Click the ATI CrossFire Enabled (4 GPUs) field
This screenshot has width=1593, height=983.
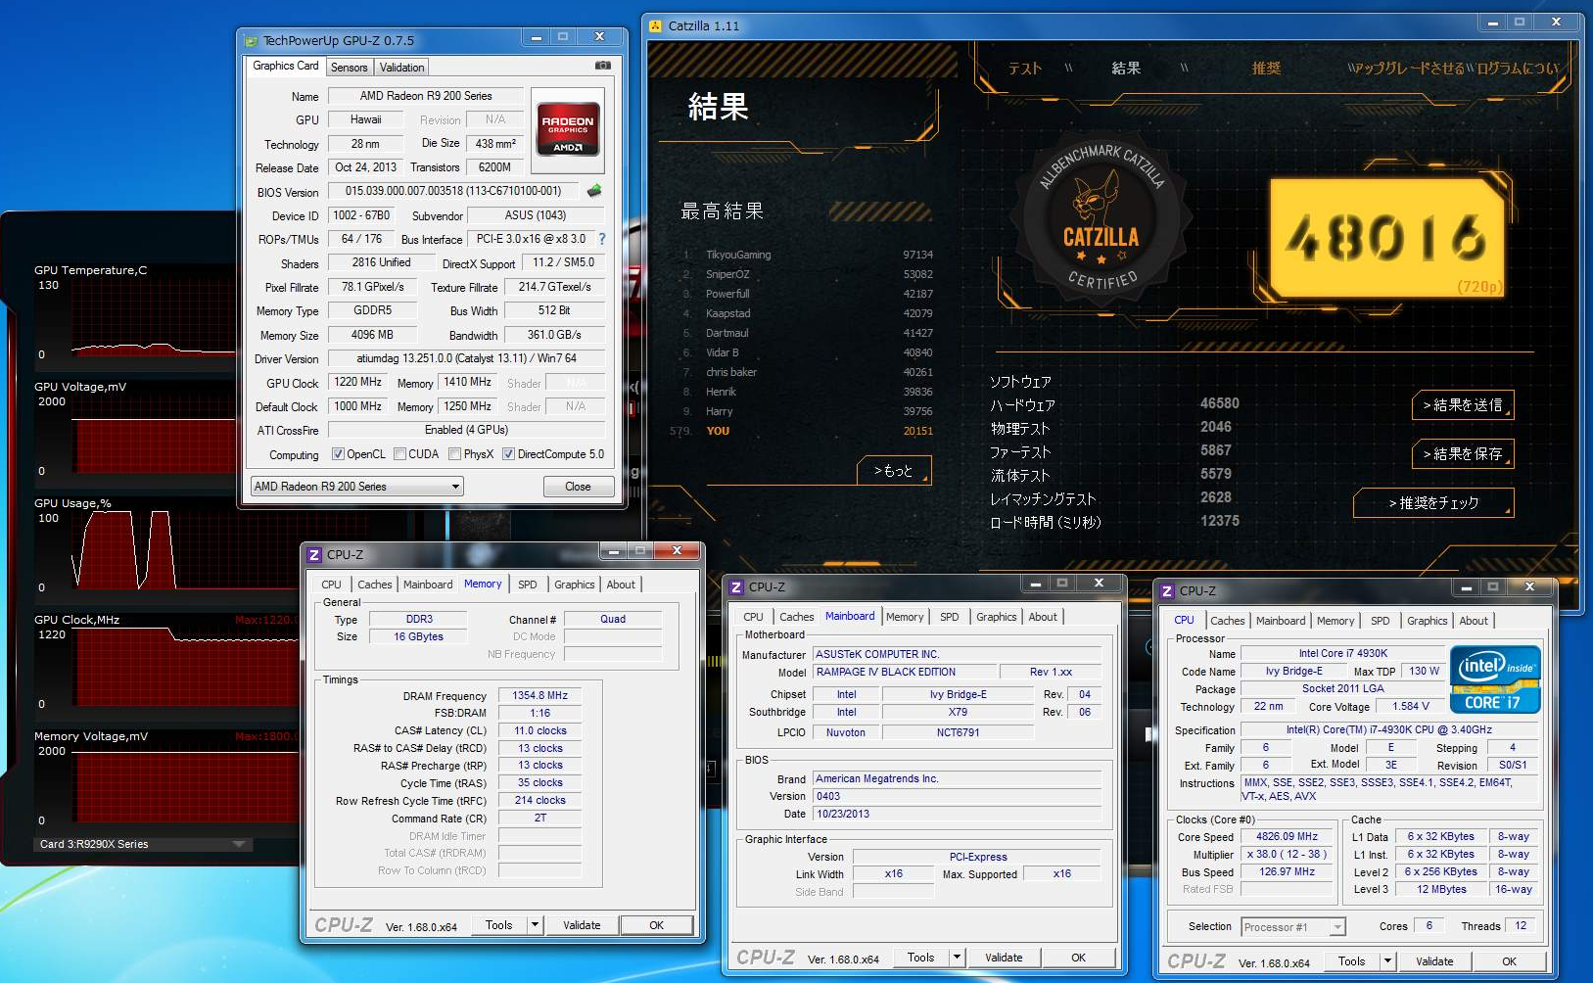(466, 430)
